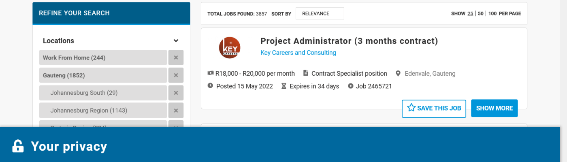Image resolution: width=567 pixels, height=162 pixels.
Task: Remove the Gauteng location filter
Action: (x=176, y=75)
